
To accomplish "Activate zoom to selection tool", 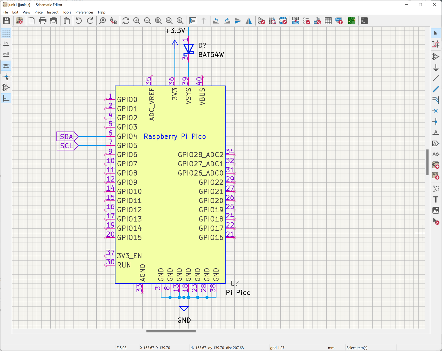I will tap(180, 21).
